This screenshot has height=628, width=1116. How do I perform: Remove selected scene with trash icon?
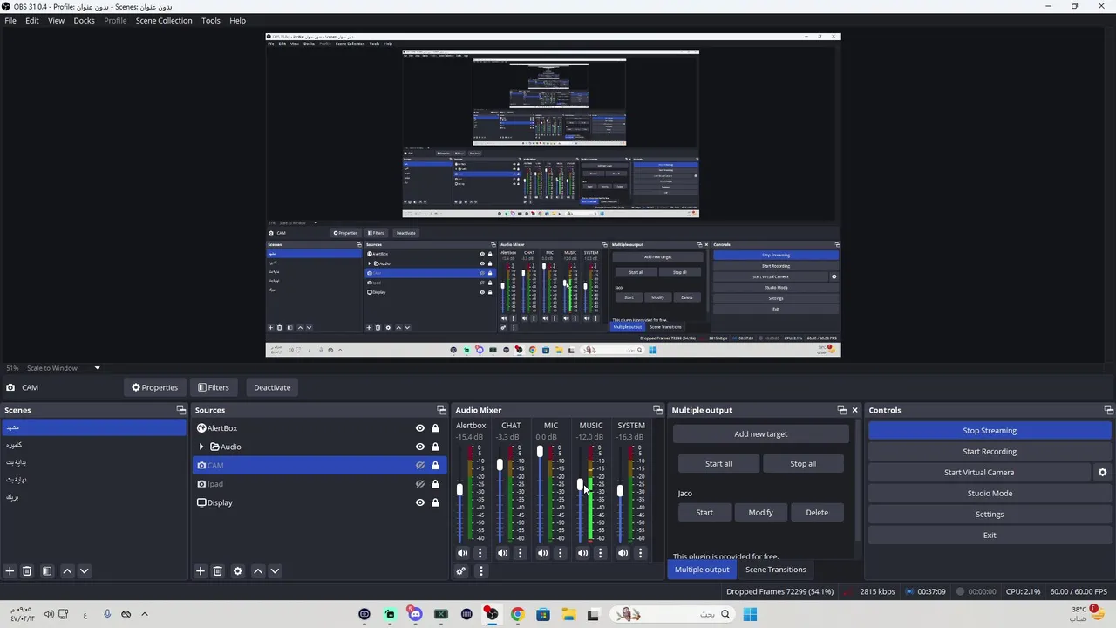tap(27, 571)
